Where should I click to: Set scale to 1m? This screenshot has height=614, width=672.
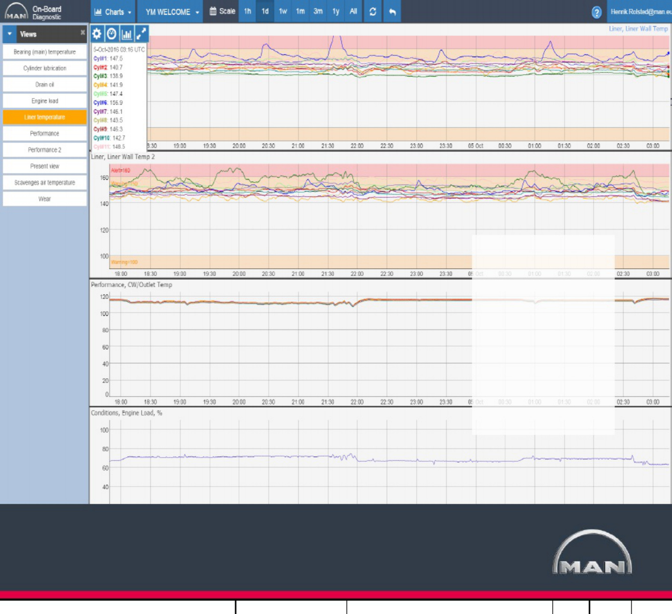300,11
